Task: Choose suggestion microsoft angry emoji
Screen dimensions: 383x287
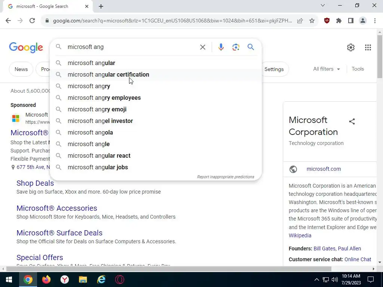Action: [x=156, y=109]
